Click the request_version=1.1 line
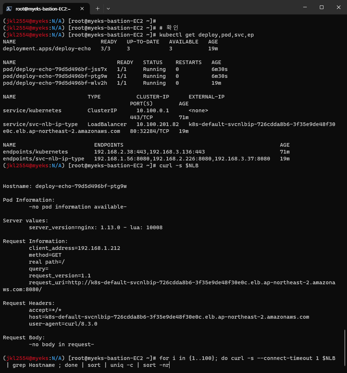Viewport: 347px width, 373px height. click(x=60, y=276)
